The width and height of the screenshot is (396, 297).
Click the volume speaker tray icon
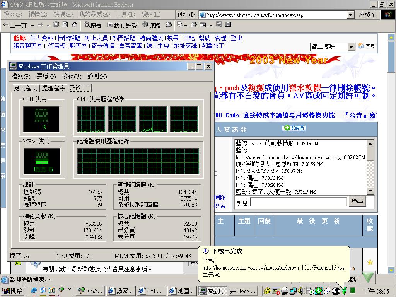click(300, 291)
